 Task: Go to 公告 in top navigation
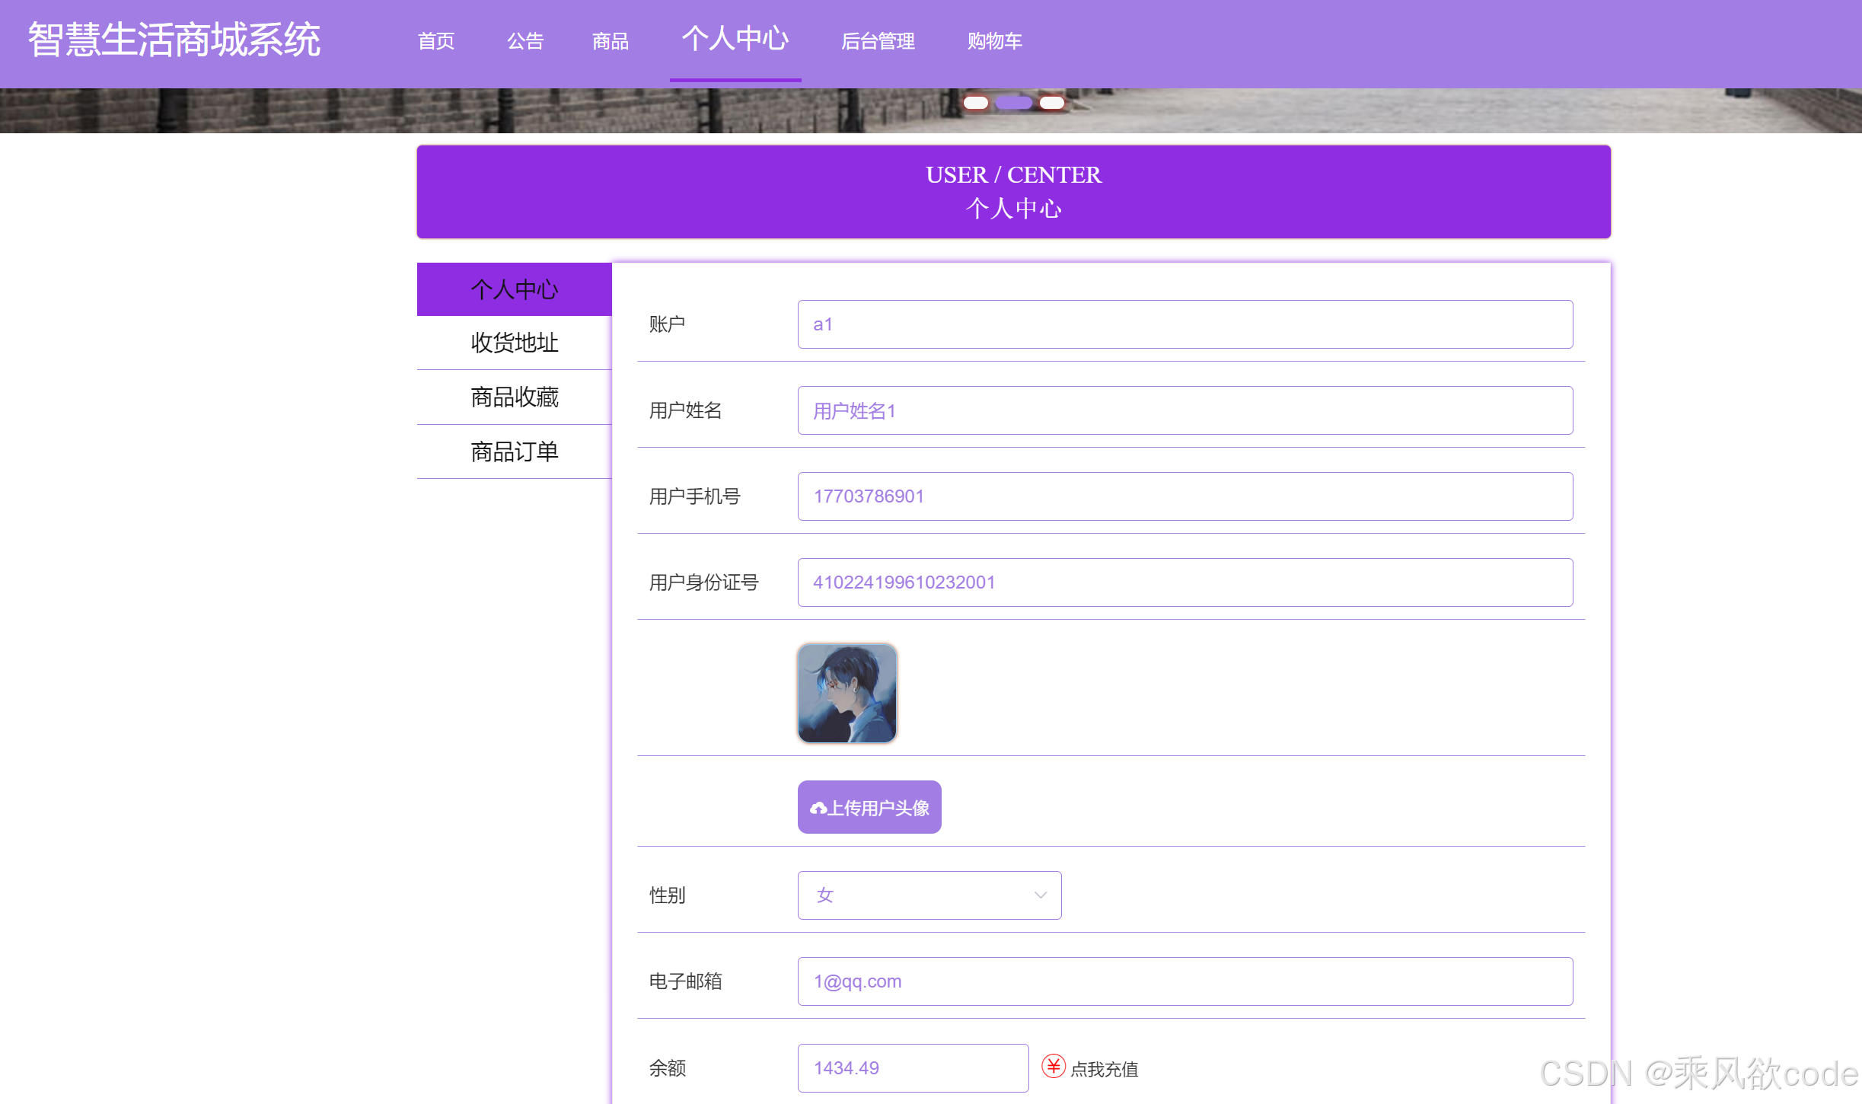pos(525,41)
